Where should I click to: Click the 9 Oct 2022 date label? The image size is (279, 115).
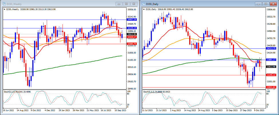click(x=36, y=110)
